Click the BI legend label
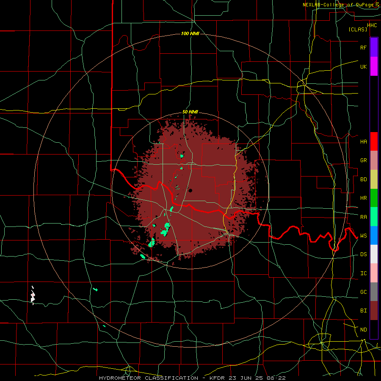The image size is (381, 381). 363,311
